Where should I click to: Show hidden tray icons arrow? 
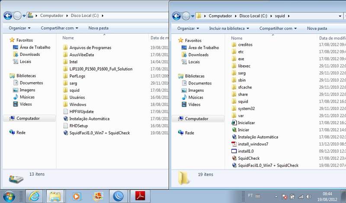[276, 197]
